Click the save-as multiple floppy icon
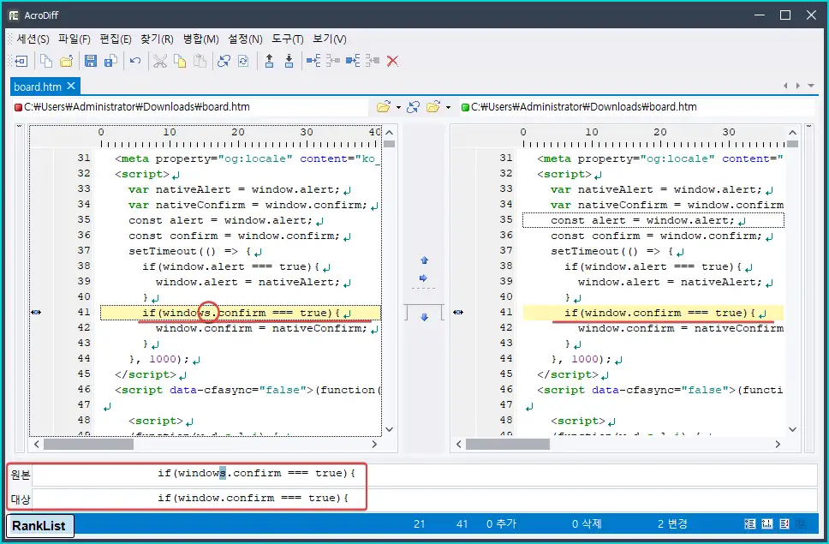The image size is (829, 544). point(110,62)
